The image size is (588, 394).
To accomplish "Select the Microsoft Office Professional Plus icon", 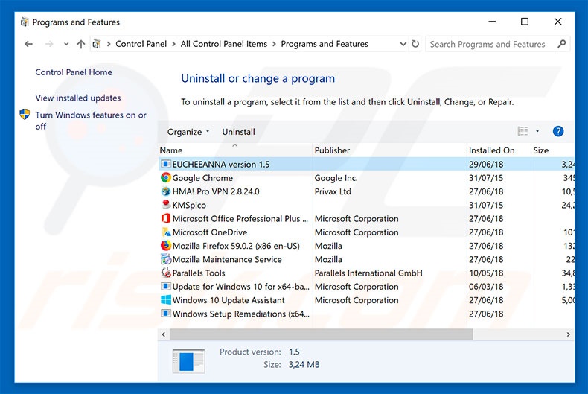I will [x=166, y=218].
